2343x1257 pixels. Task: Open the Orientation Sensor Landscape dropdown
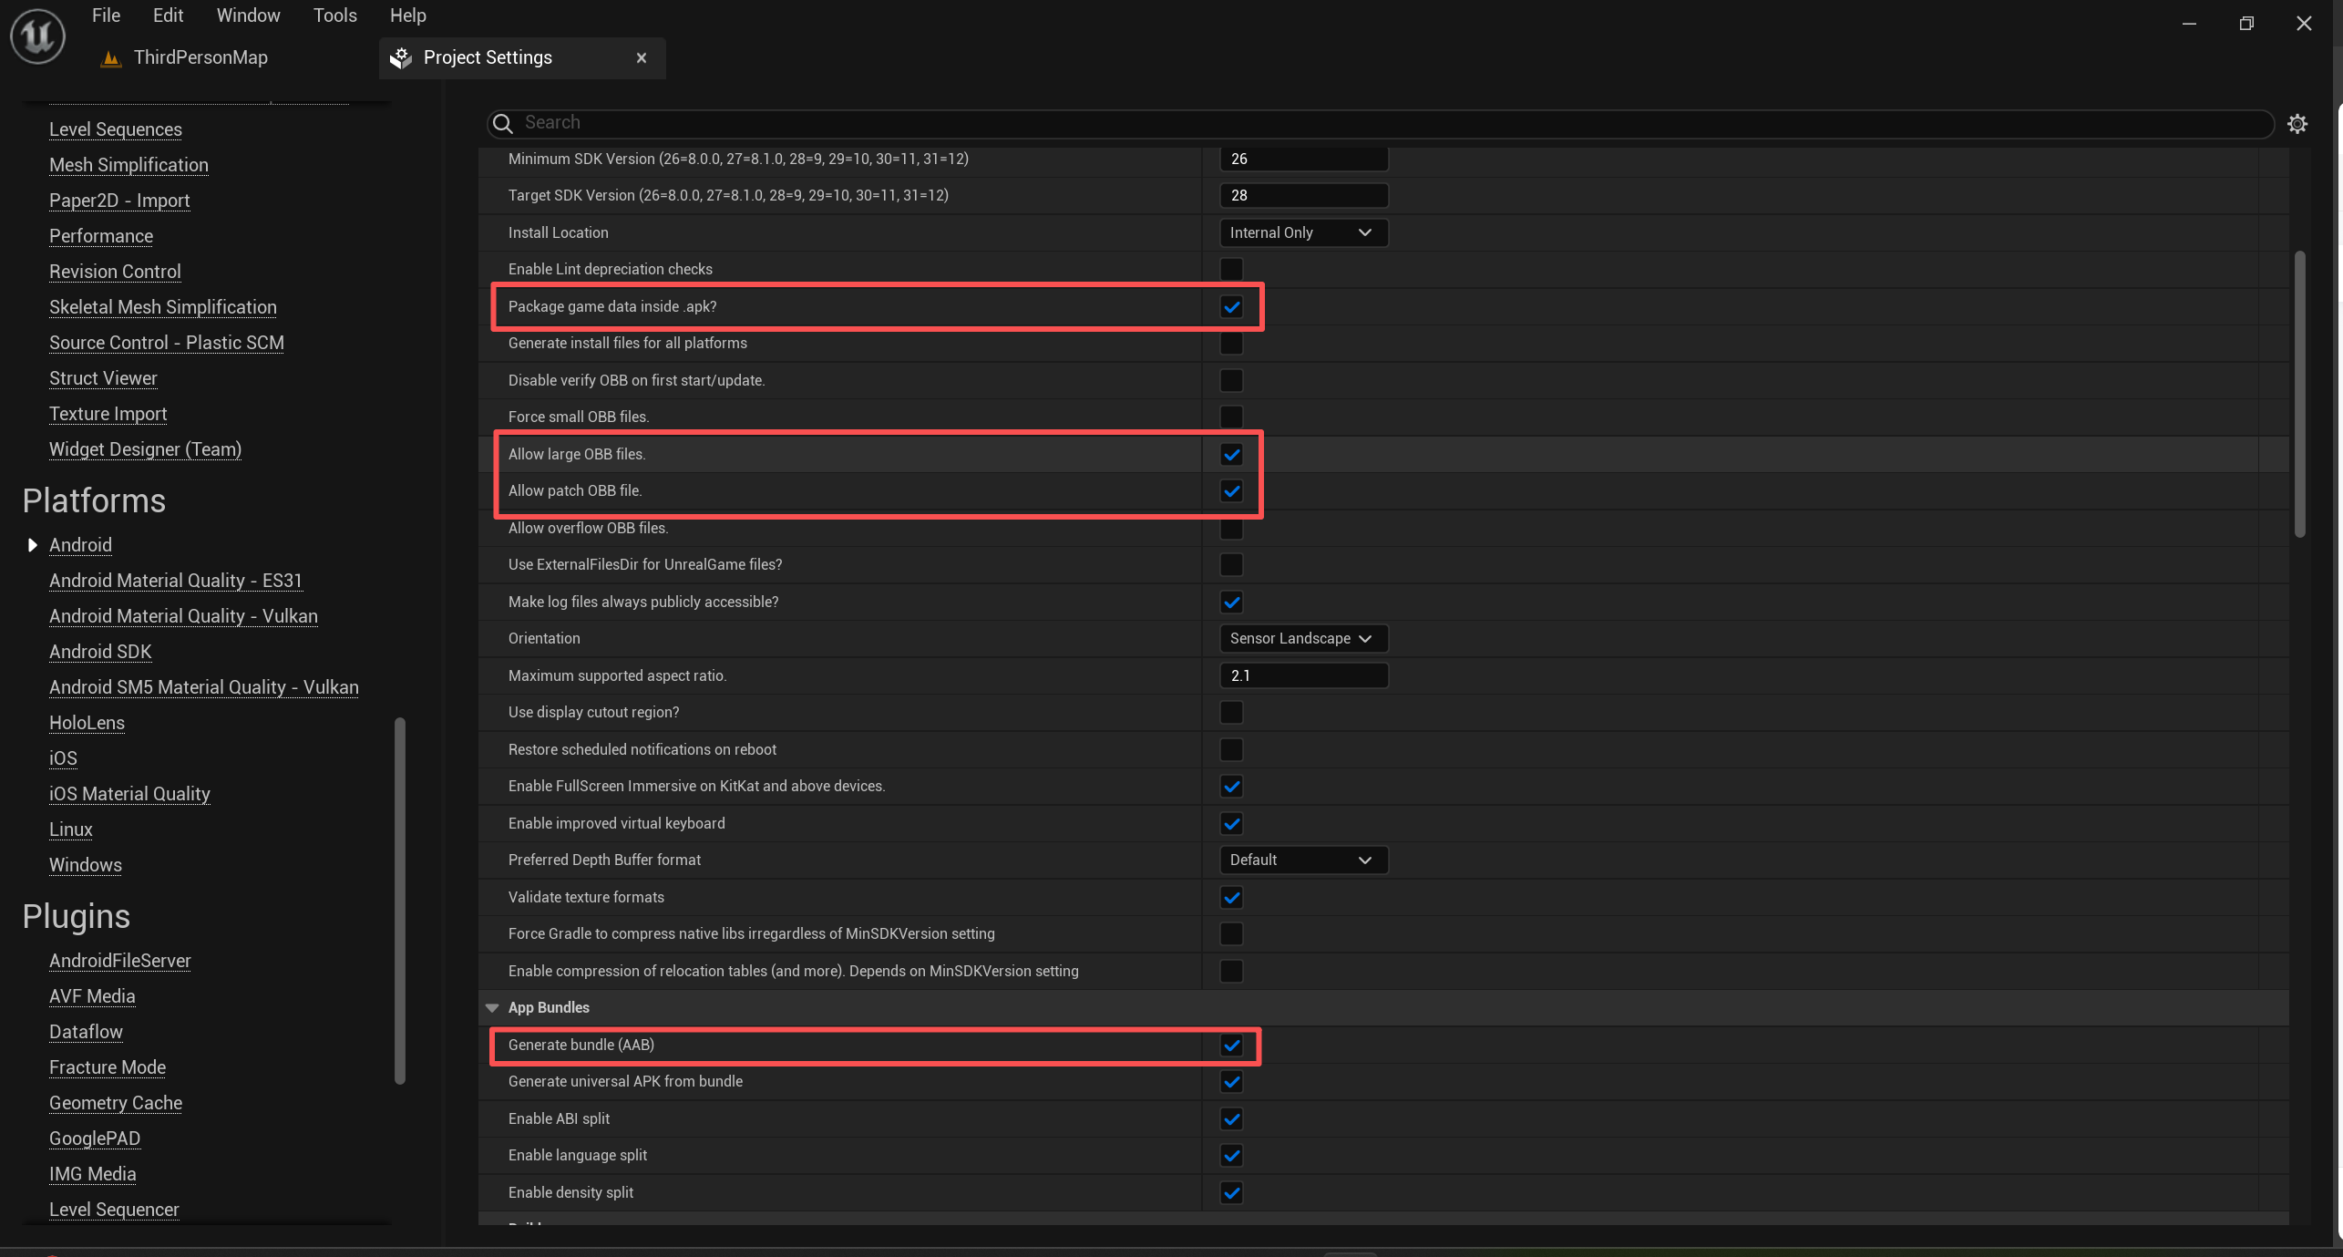(x=1302, y=639)
